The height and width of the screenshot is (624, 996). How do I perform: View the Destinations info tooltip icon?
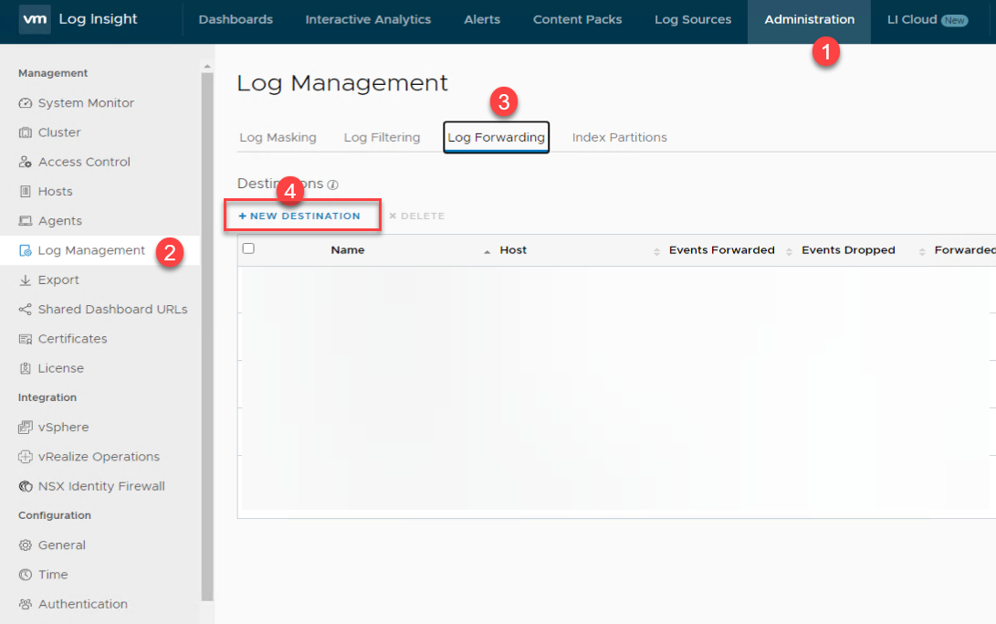[x=330, y=184]
